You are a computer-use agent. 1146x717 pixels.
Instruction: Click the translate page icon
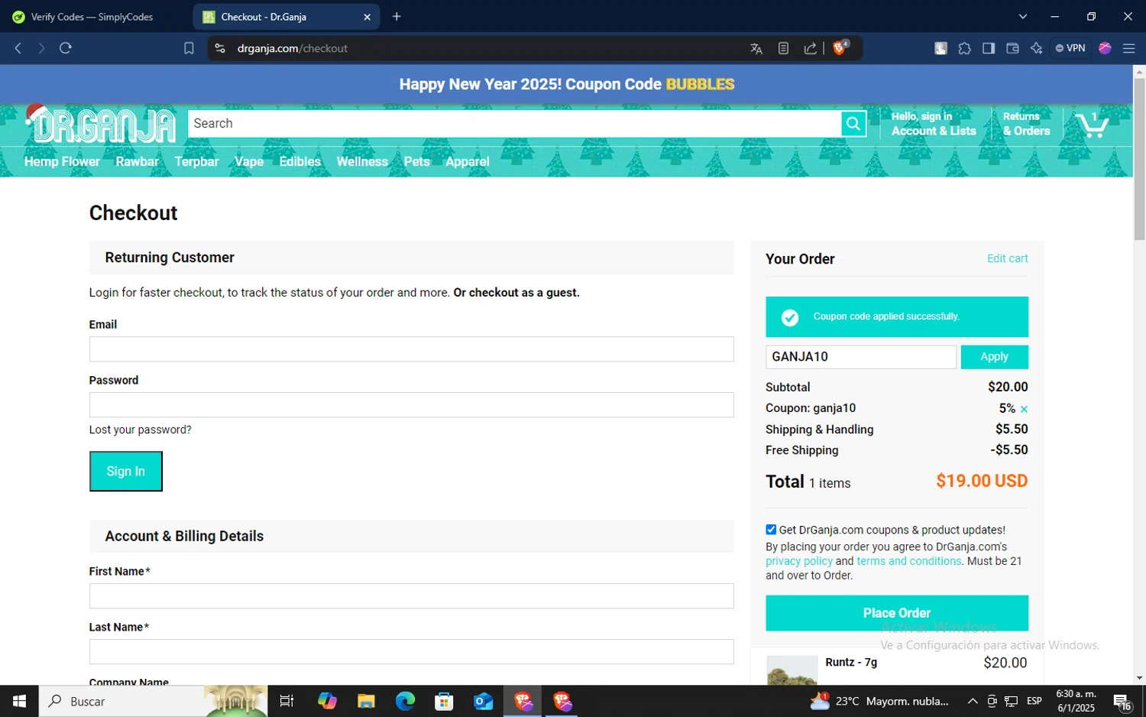point(756,48)
